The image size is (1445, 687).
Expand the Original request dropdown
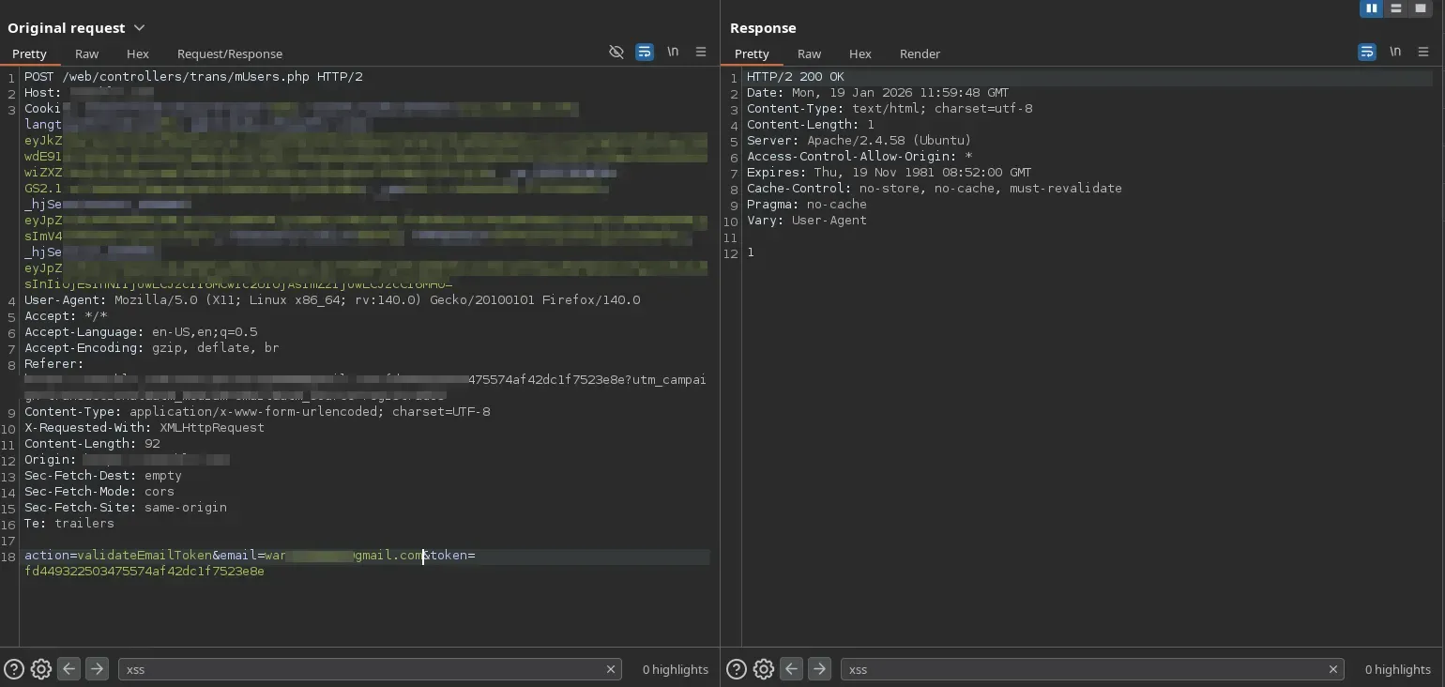(140, 28)
